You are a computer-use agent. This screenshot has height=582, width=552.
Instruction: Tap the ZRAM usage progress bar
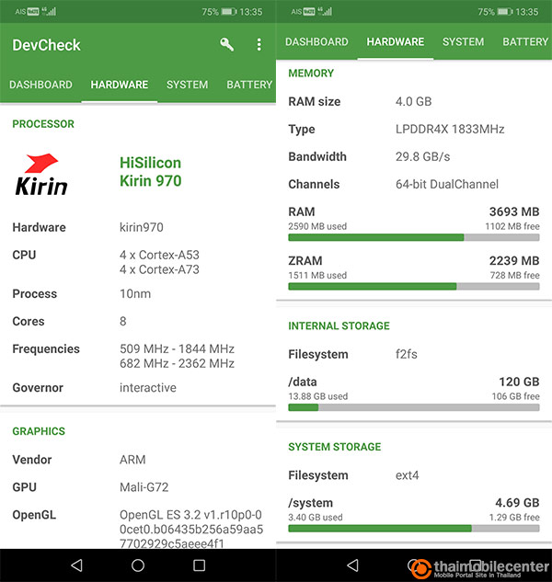(x=414, y=286)
